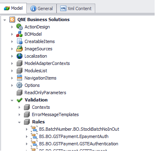Collapse the Rules node

pos(20,122)
